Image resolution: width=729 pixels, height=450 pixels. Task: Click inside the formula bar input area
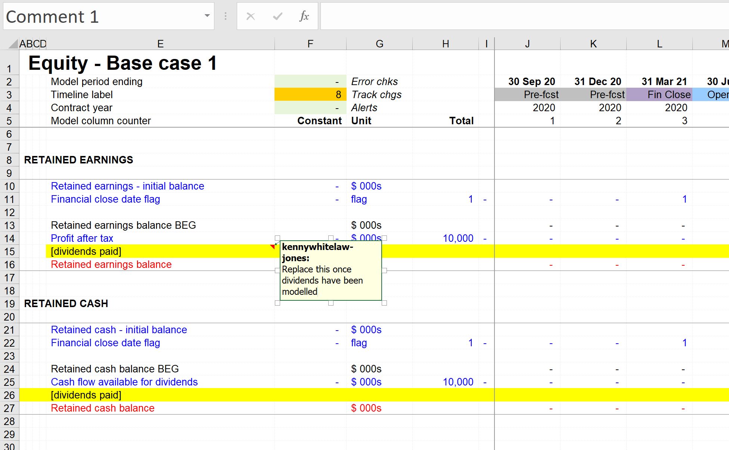[x=523, y=16]
